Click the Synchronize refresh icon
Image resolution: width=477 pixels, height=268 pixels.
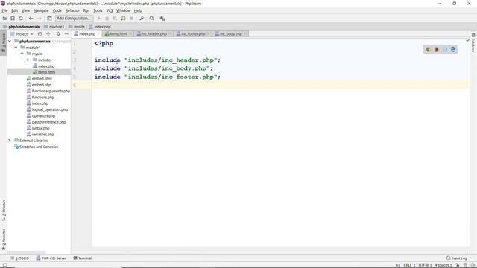21,19
